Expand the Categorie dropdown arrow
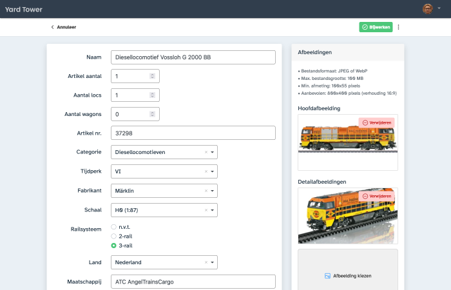The image size is (451, 290). (x=213, y=152)
